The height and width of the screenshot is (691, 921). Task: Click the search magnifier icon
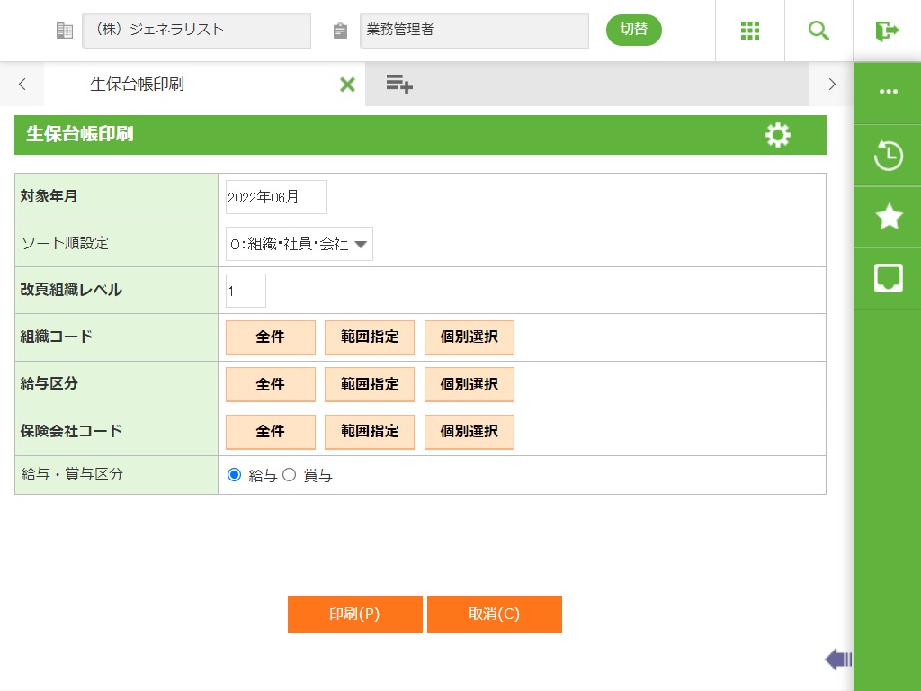click(818, 31)
